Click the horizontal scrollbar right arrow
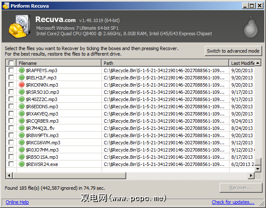The image size is (266, 208). click(251, 175)
